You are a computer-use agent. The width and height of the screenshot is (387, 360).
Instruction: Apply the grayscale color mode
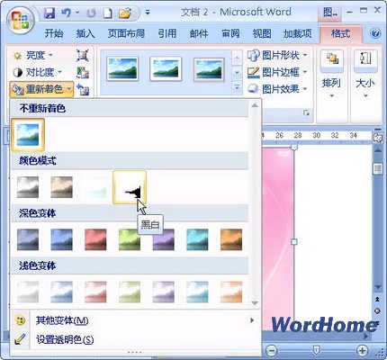click(28, 187)
